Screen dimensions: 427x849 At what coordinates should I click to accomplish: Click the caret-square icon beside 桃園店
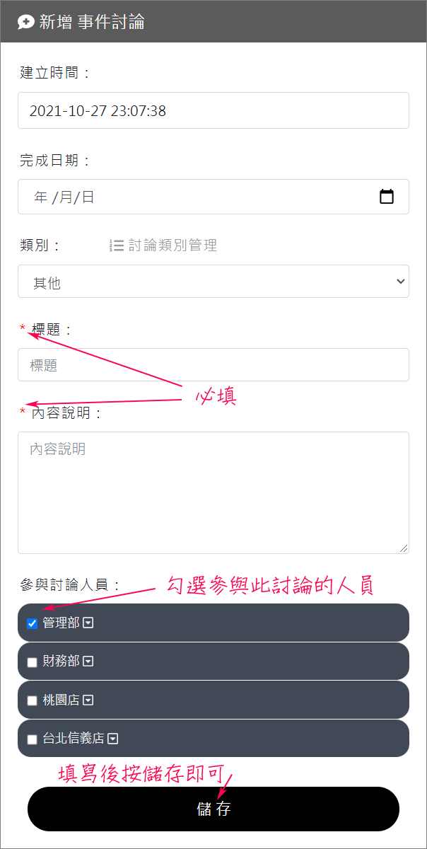[x=88, y=700]
